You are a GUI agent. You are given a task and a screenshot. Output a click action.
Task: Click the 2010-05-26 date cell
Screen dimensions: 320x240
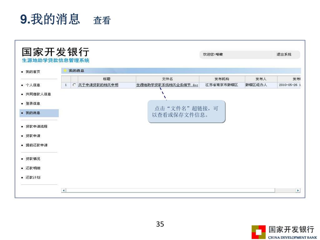point(289,85)
